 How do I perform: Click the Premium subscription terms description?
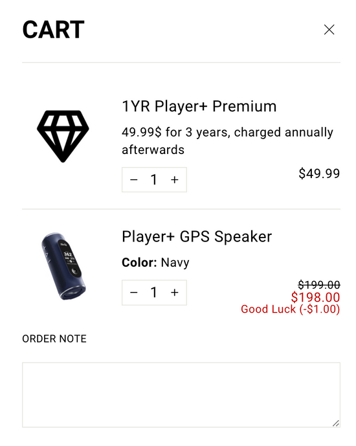pos(227,141)
